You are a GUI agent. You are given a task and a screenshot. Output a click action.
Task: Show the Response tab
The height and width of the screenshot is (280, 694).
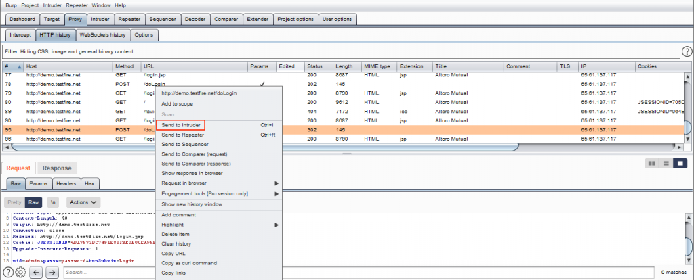57,168
